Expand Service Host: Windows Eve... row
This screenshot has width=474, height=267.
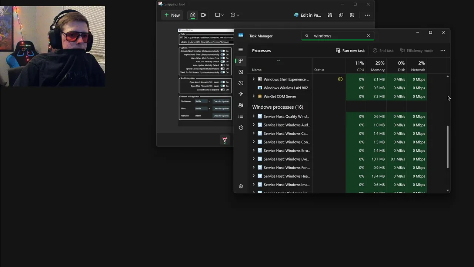[254, 159]
